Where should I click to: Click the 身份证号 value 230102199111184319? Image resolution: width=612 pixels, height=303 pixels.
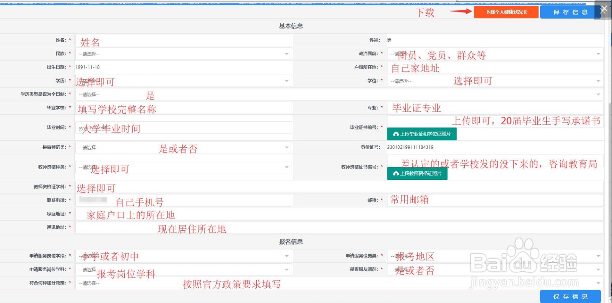[x=410, y=147]
